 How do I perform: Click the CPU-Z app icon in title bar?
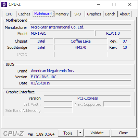4,4
